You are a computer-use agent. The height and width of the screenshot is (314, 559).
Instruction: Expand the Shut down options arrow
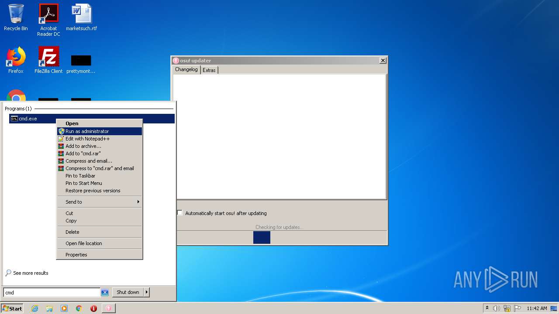click(147, 292)
